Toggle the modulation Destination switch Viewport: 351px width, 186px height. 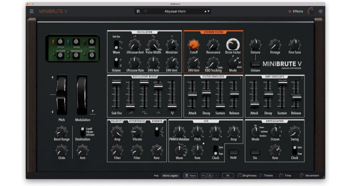(82, 132)
